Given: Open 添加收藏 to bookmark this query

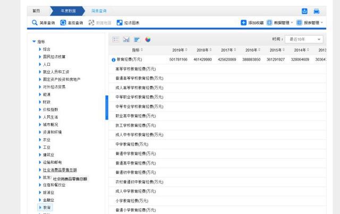Looking at the screenshot, I should tap(252, 23).
